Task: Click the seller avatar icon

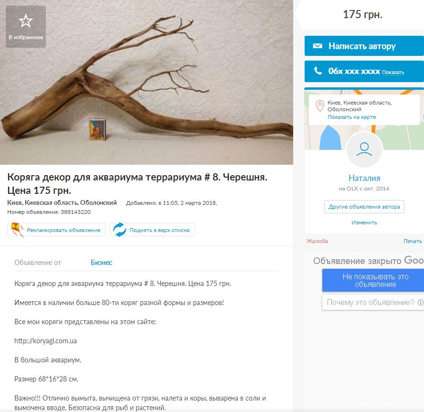Action: 364,149
